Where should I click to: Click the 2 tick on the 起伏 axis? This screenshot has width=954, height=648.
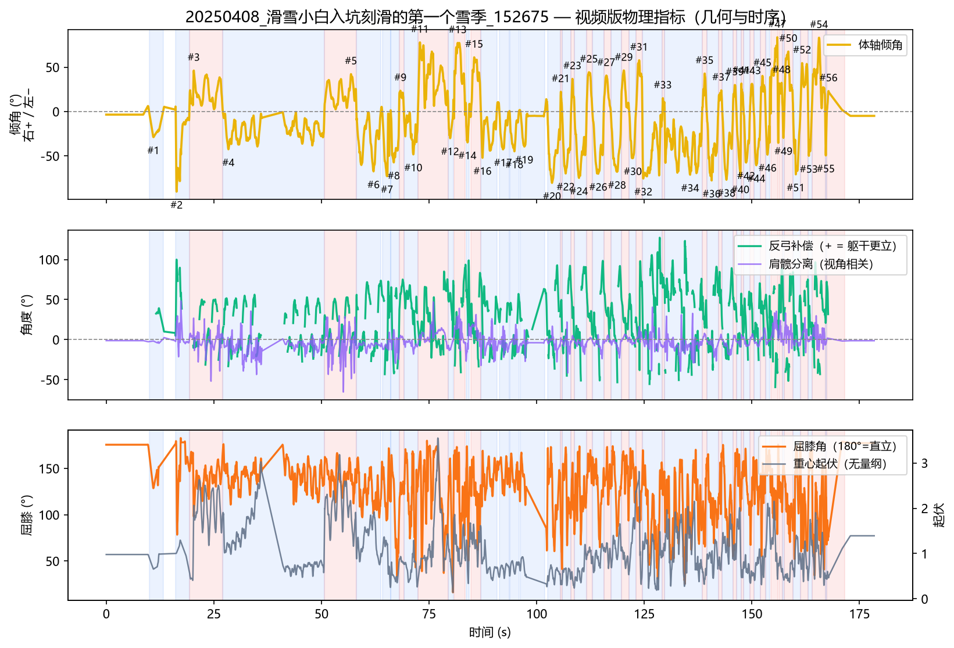924,509
